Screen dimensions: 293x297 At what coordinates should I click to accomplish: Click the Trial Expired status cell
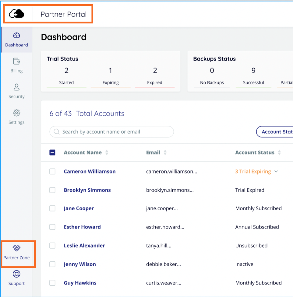250,190
